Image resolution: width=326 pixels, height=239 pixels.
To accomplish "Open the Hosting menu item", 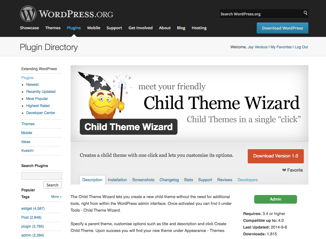I will [x=199, y=28].
